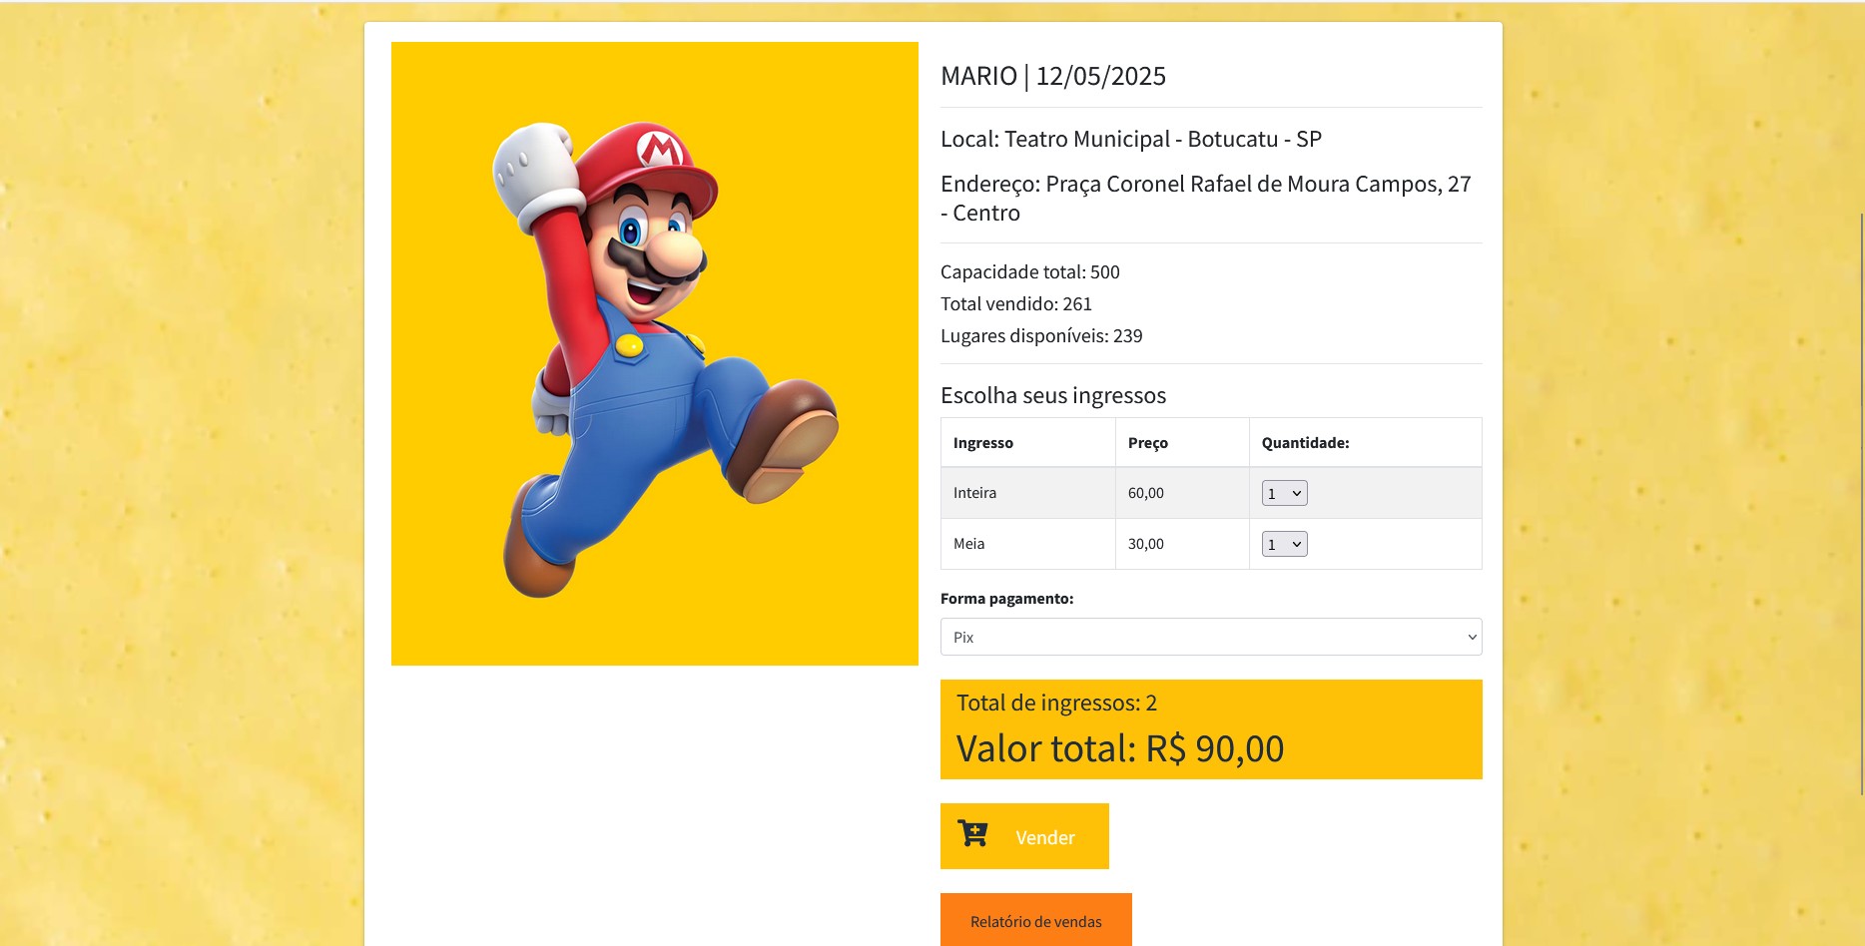Select the Meia ticket row label
Image resolution: width=1865 pixels, height=946 pixels.
click(968, 544)
